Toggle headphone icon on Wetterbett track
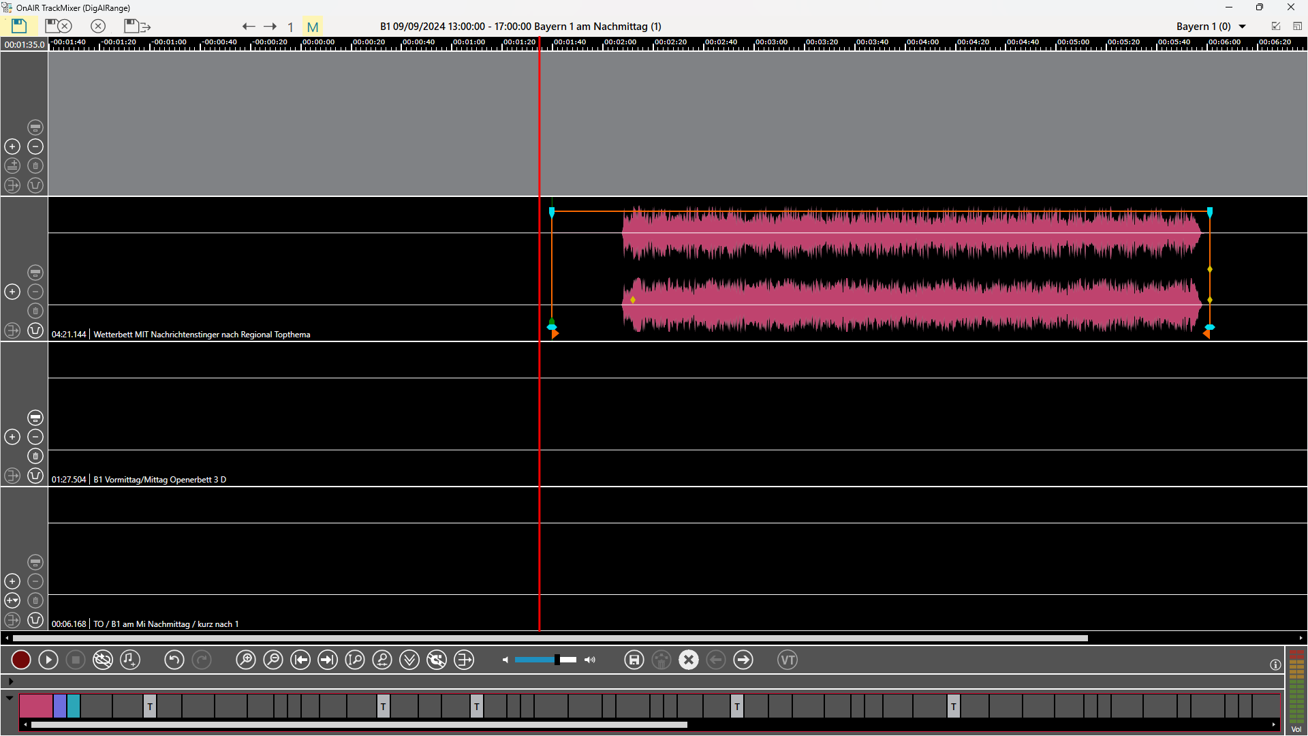The height and width of the screenshot is (736, 1308). click(35, 331)
